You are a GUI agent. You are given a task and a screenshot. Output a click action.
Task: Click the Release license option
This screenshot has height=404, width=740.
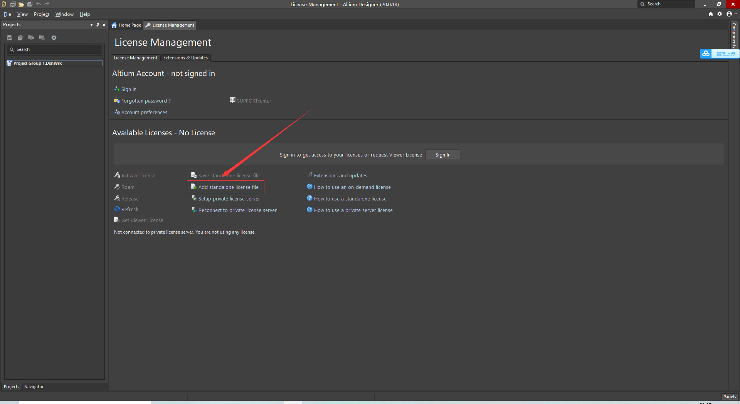click(130, 199)
